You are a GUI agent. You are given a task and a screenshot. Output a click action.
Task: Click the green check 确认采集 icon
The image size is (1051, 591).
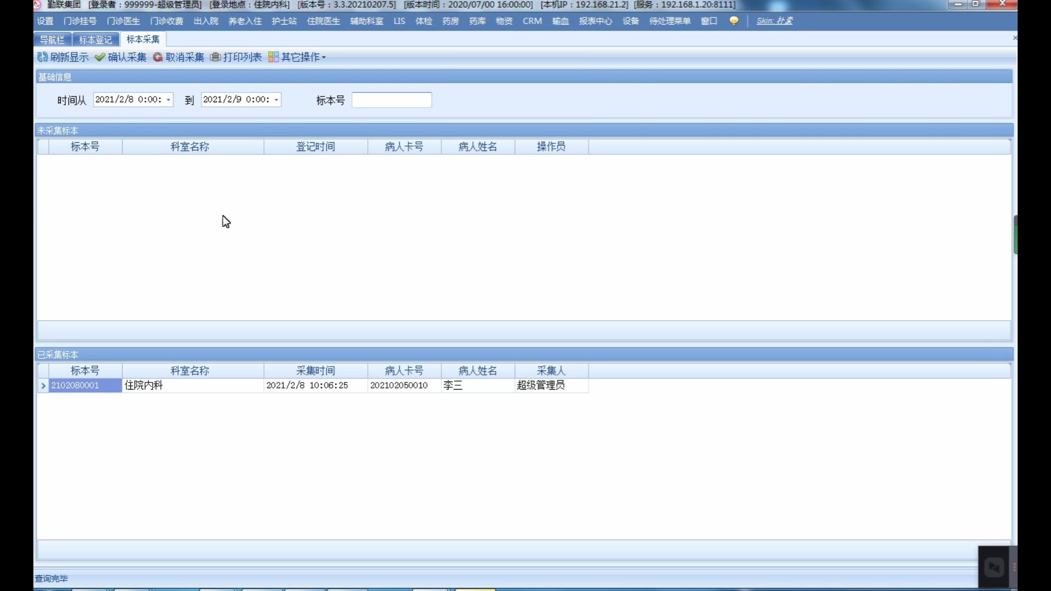(100, 57)
